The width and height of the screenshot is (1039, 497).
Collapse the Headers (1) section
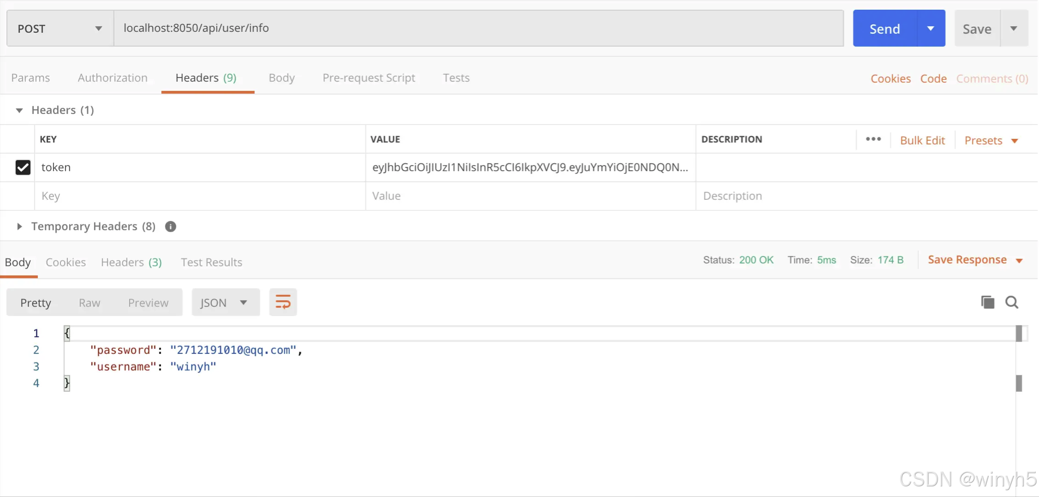coord(19,110)
